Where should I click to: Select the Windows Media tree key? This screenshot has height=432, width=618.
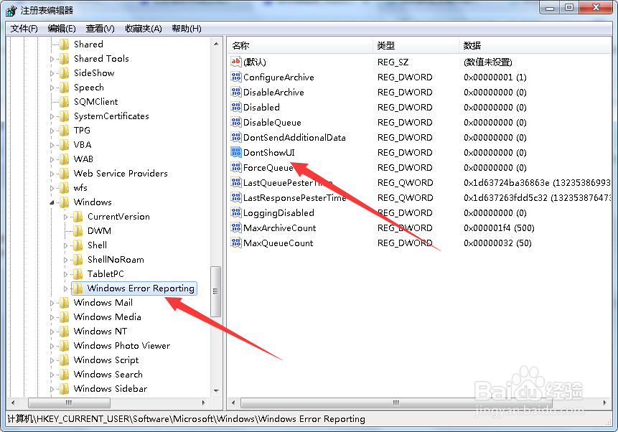click(107, 317)
